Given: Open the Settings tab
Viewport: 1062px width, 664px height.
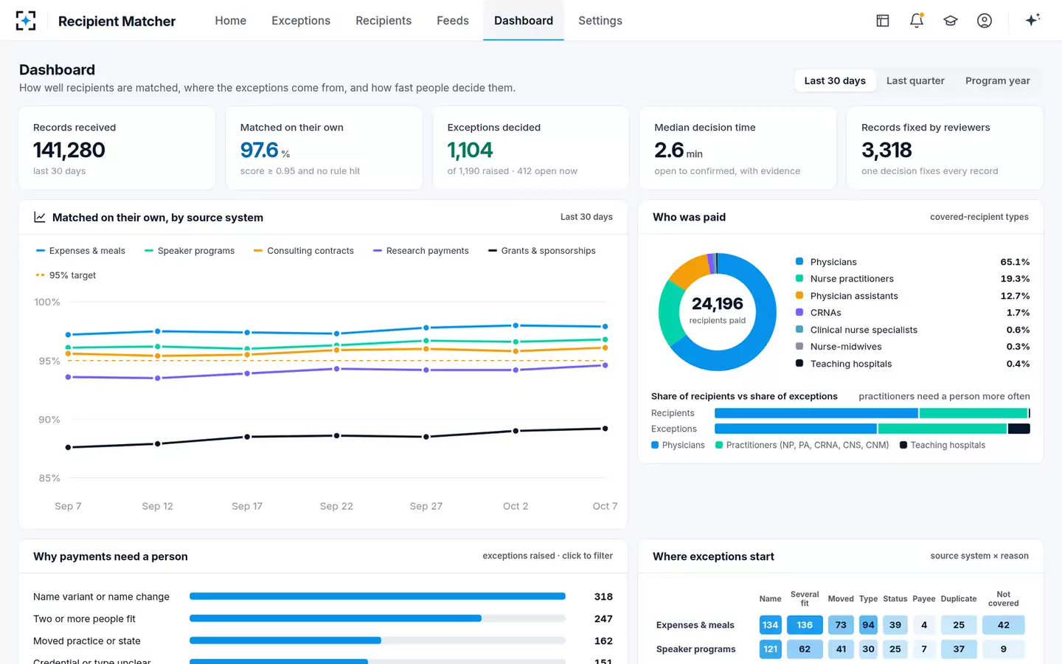Looking at the screenshot, I should coord(600,21).
